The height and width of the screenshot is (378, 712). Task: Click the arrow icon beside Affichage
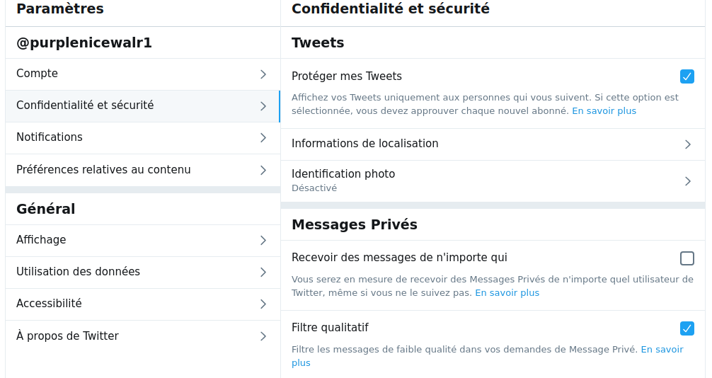[x=263, y=241]
